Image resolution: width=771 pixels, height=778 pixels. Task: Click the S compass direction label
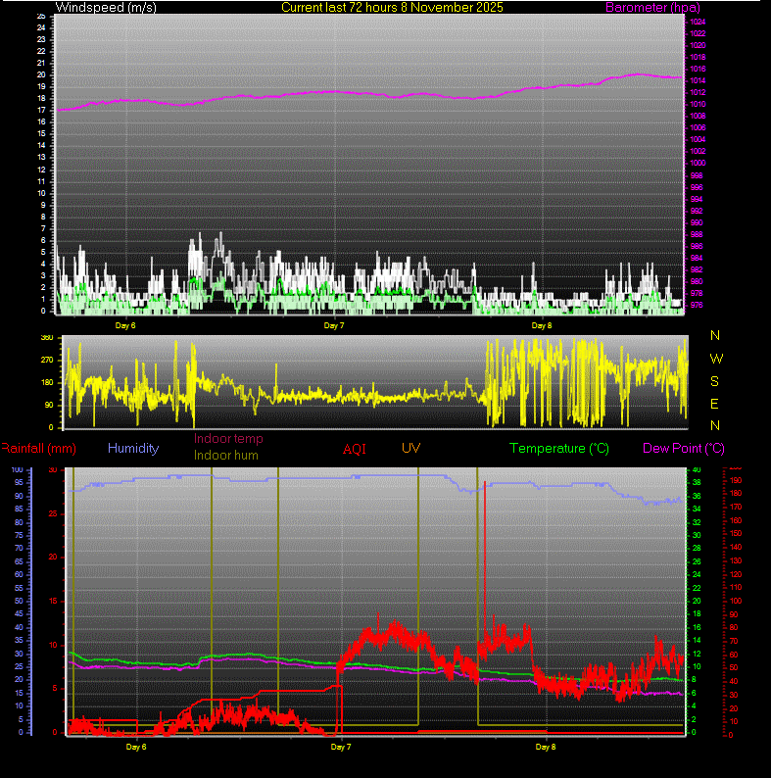point(715,381)
